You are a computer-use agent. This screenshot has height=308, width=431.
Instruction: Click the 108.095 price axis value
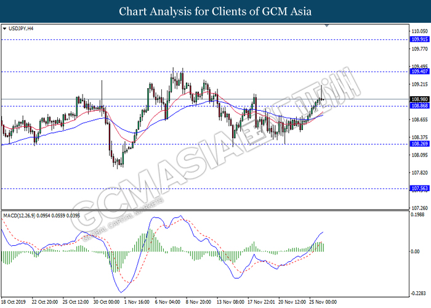419,155
